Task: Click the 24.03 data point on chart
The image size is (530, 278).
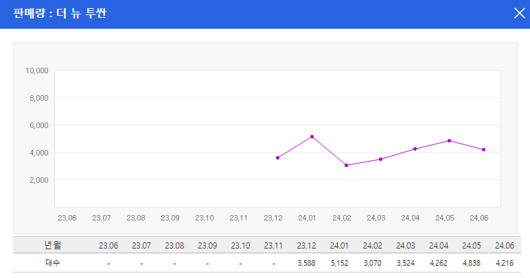Action: point(380,159)
